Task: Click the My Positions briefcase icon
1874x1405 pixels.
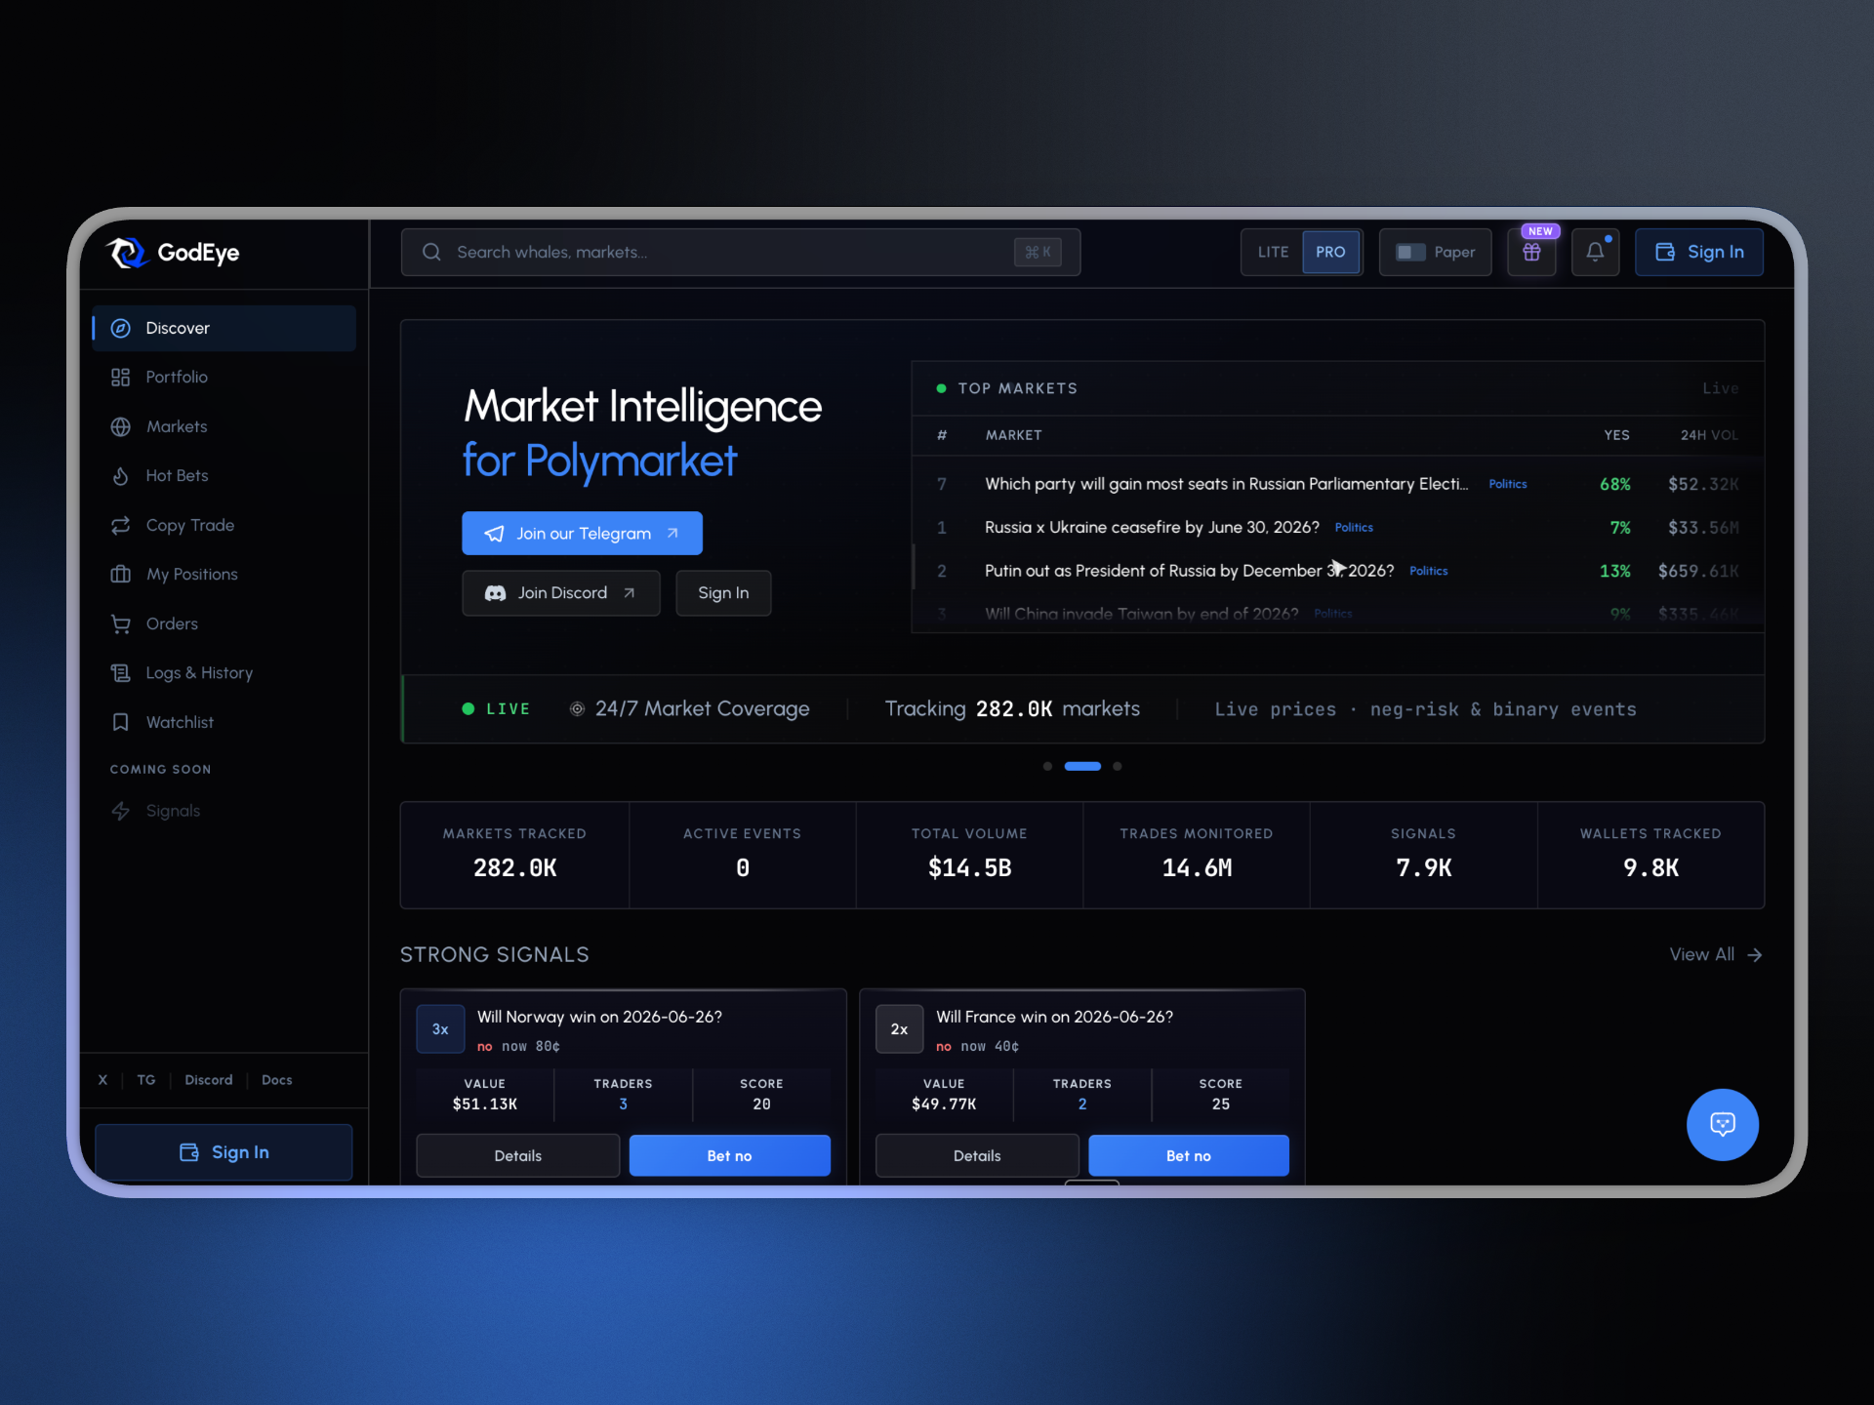Action: [121, 574]
